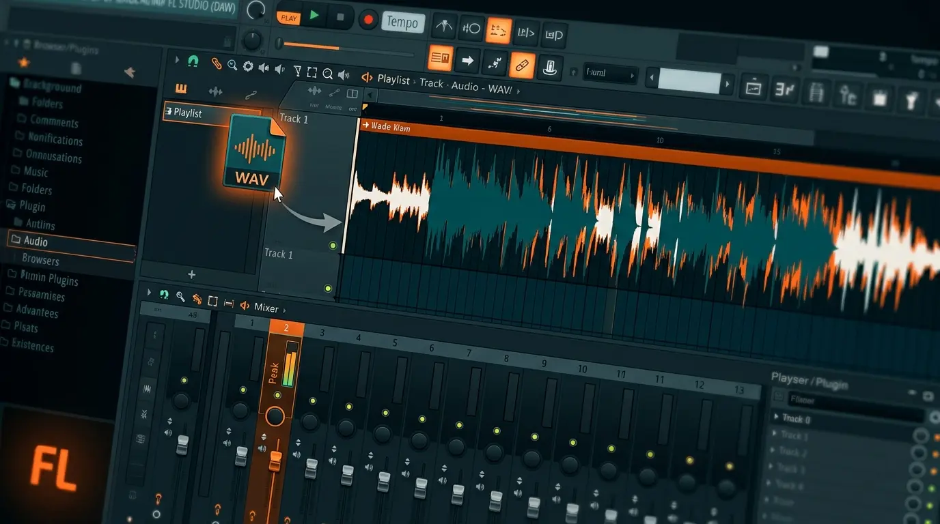This screenshot has width=940, height=524.
Task: Click the right arrow toolbar icon
Action: 468,61
